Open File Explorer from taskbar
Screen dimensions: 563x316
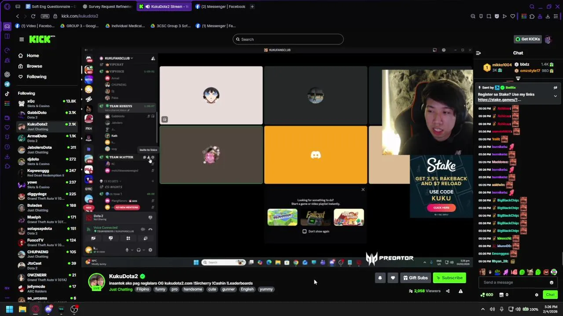22,309
